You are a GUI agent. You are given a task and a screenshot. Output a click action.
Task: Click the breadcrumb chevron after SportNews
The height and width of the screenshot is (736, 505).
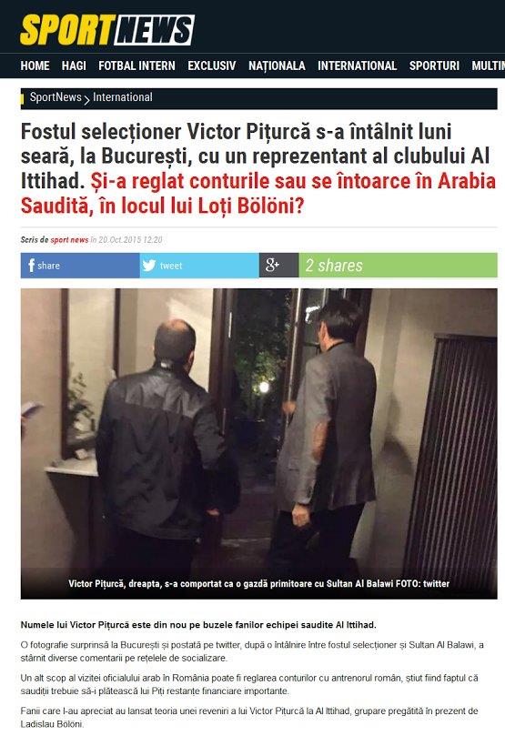coord(86,99)
